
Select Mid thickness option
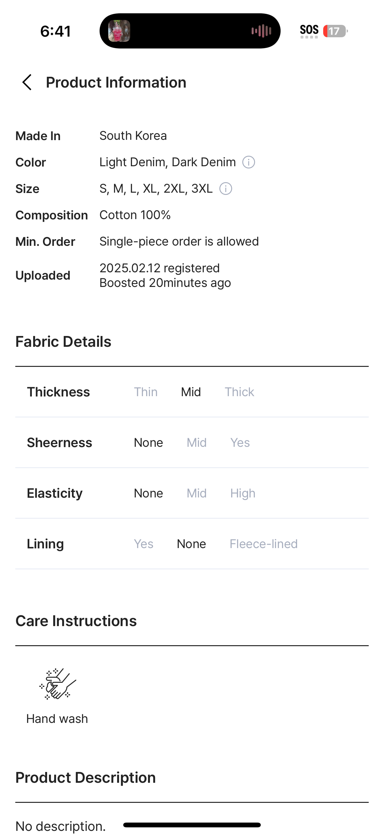tap(191, 392)
